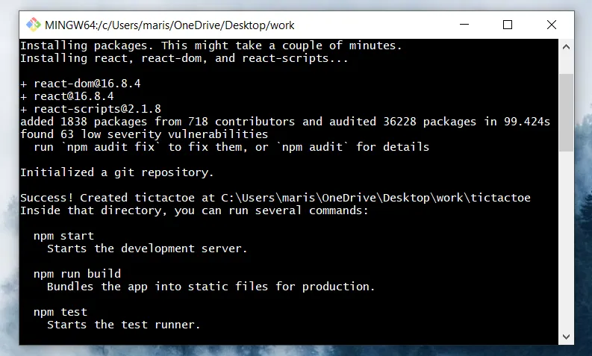Viewport: 592px width, 356px height.
Task: Click the window title path text
Action: [169, 25]
